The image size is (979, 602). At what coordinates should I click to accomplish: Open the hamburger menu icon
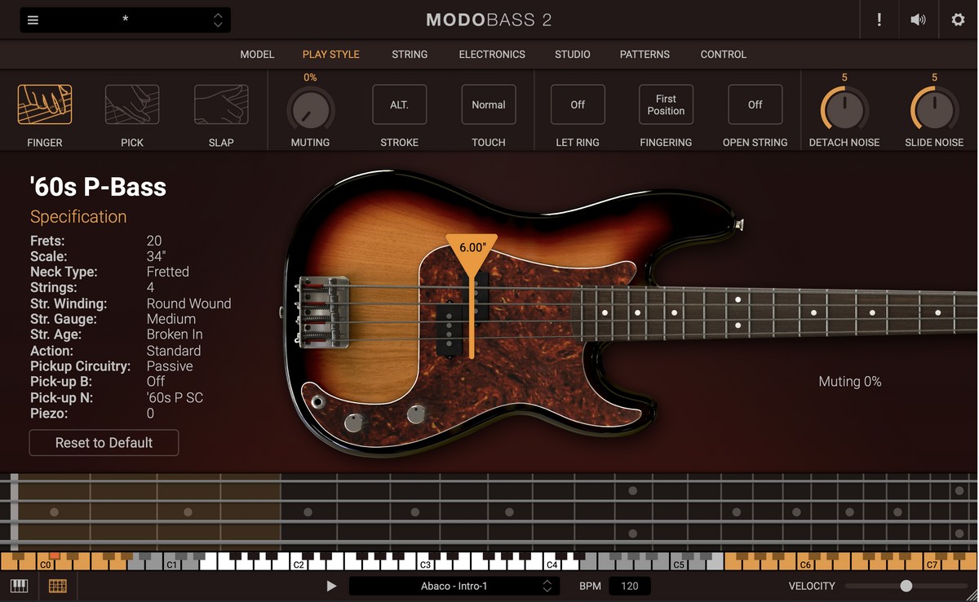(x=33, y=20)
